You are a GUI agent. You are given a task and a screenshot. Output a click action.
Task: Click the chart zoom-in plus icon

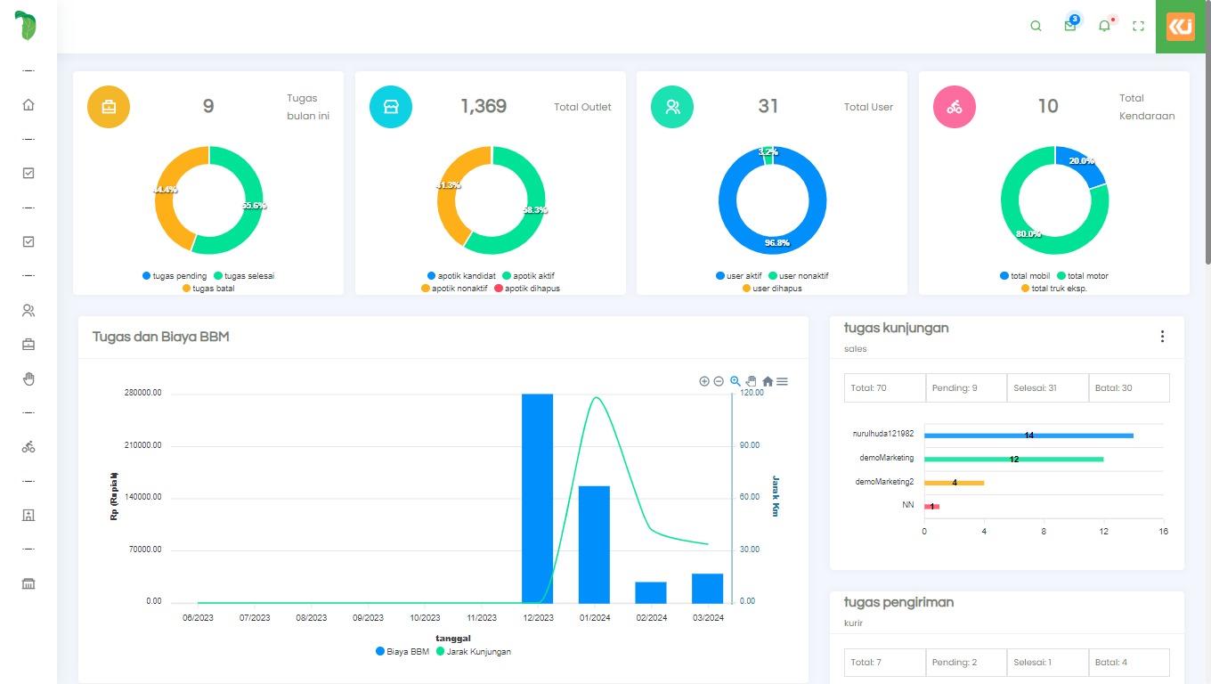(704, 381)
